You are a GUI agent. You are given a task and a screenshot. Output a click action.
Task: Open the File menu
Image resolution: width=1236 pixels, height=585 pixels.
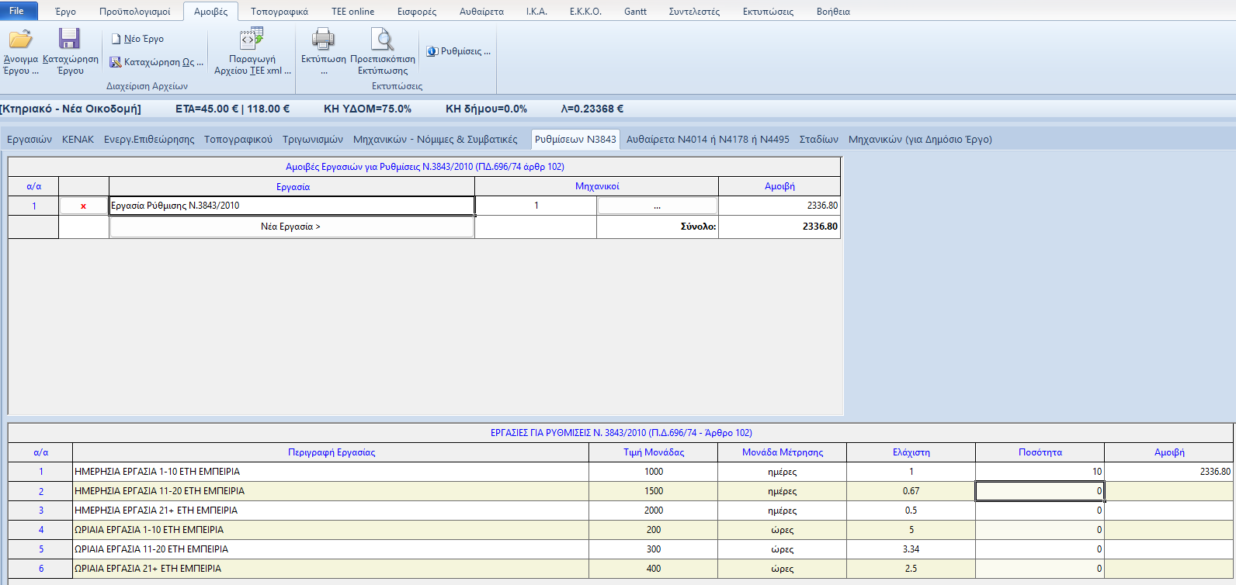[x=16, y=11]
